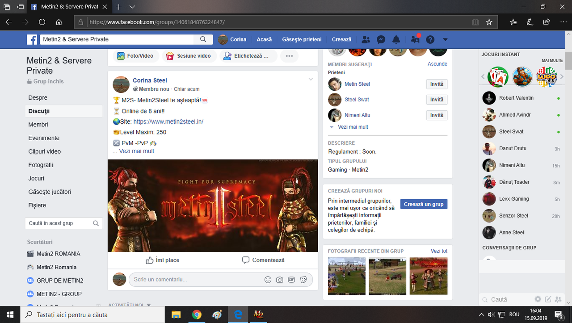Open chat settings gear icon
This screenshot has width=572, height=323.
click(x=538, y=299)
